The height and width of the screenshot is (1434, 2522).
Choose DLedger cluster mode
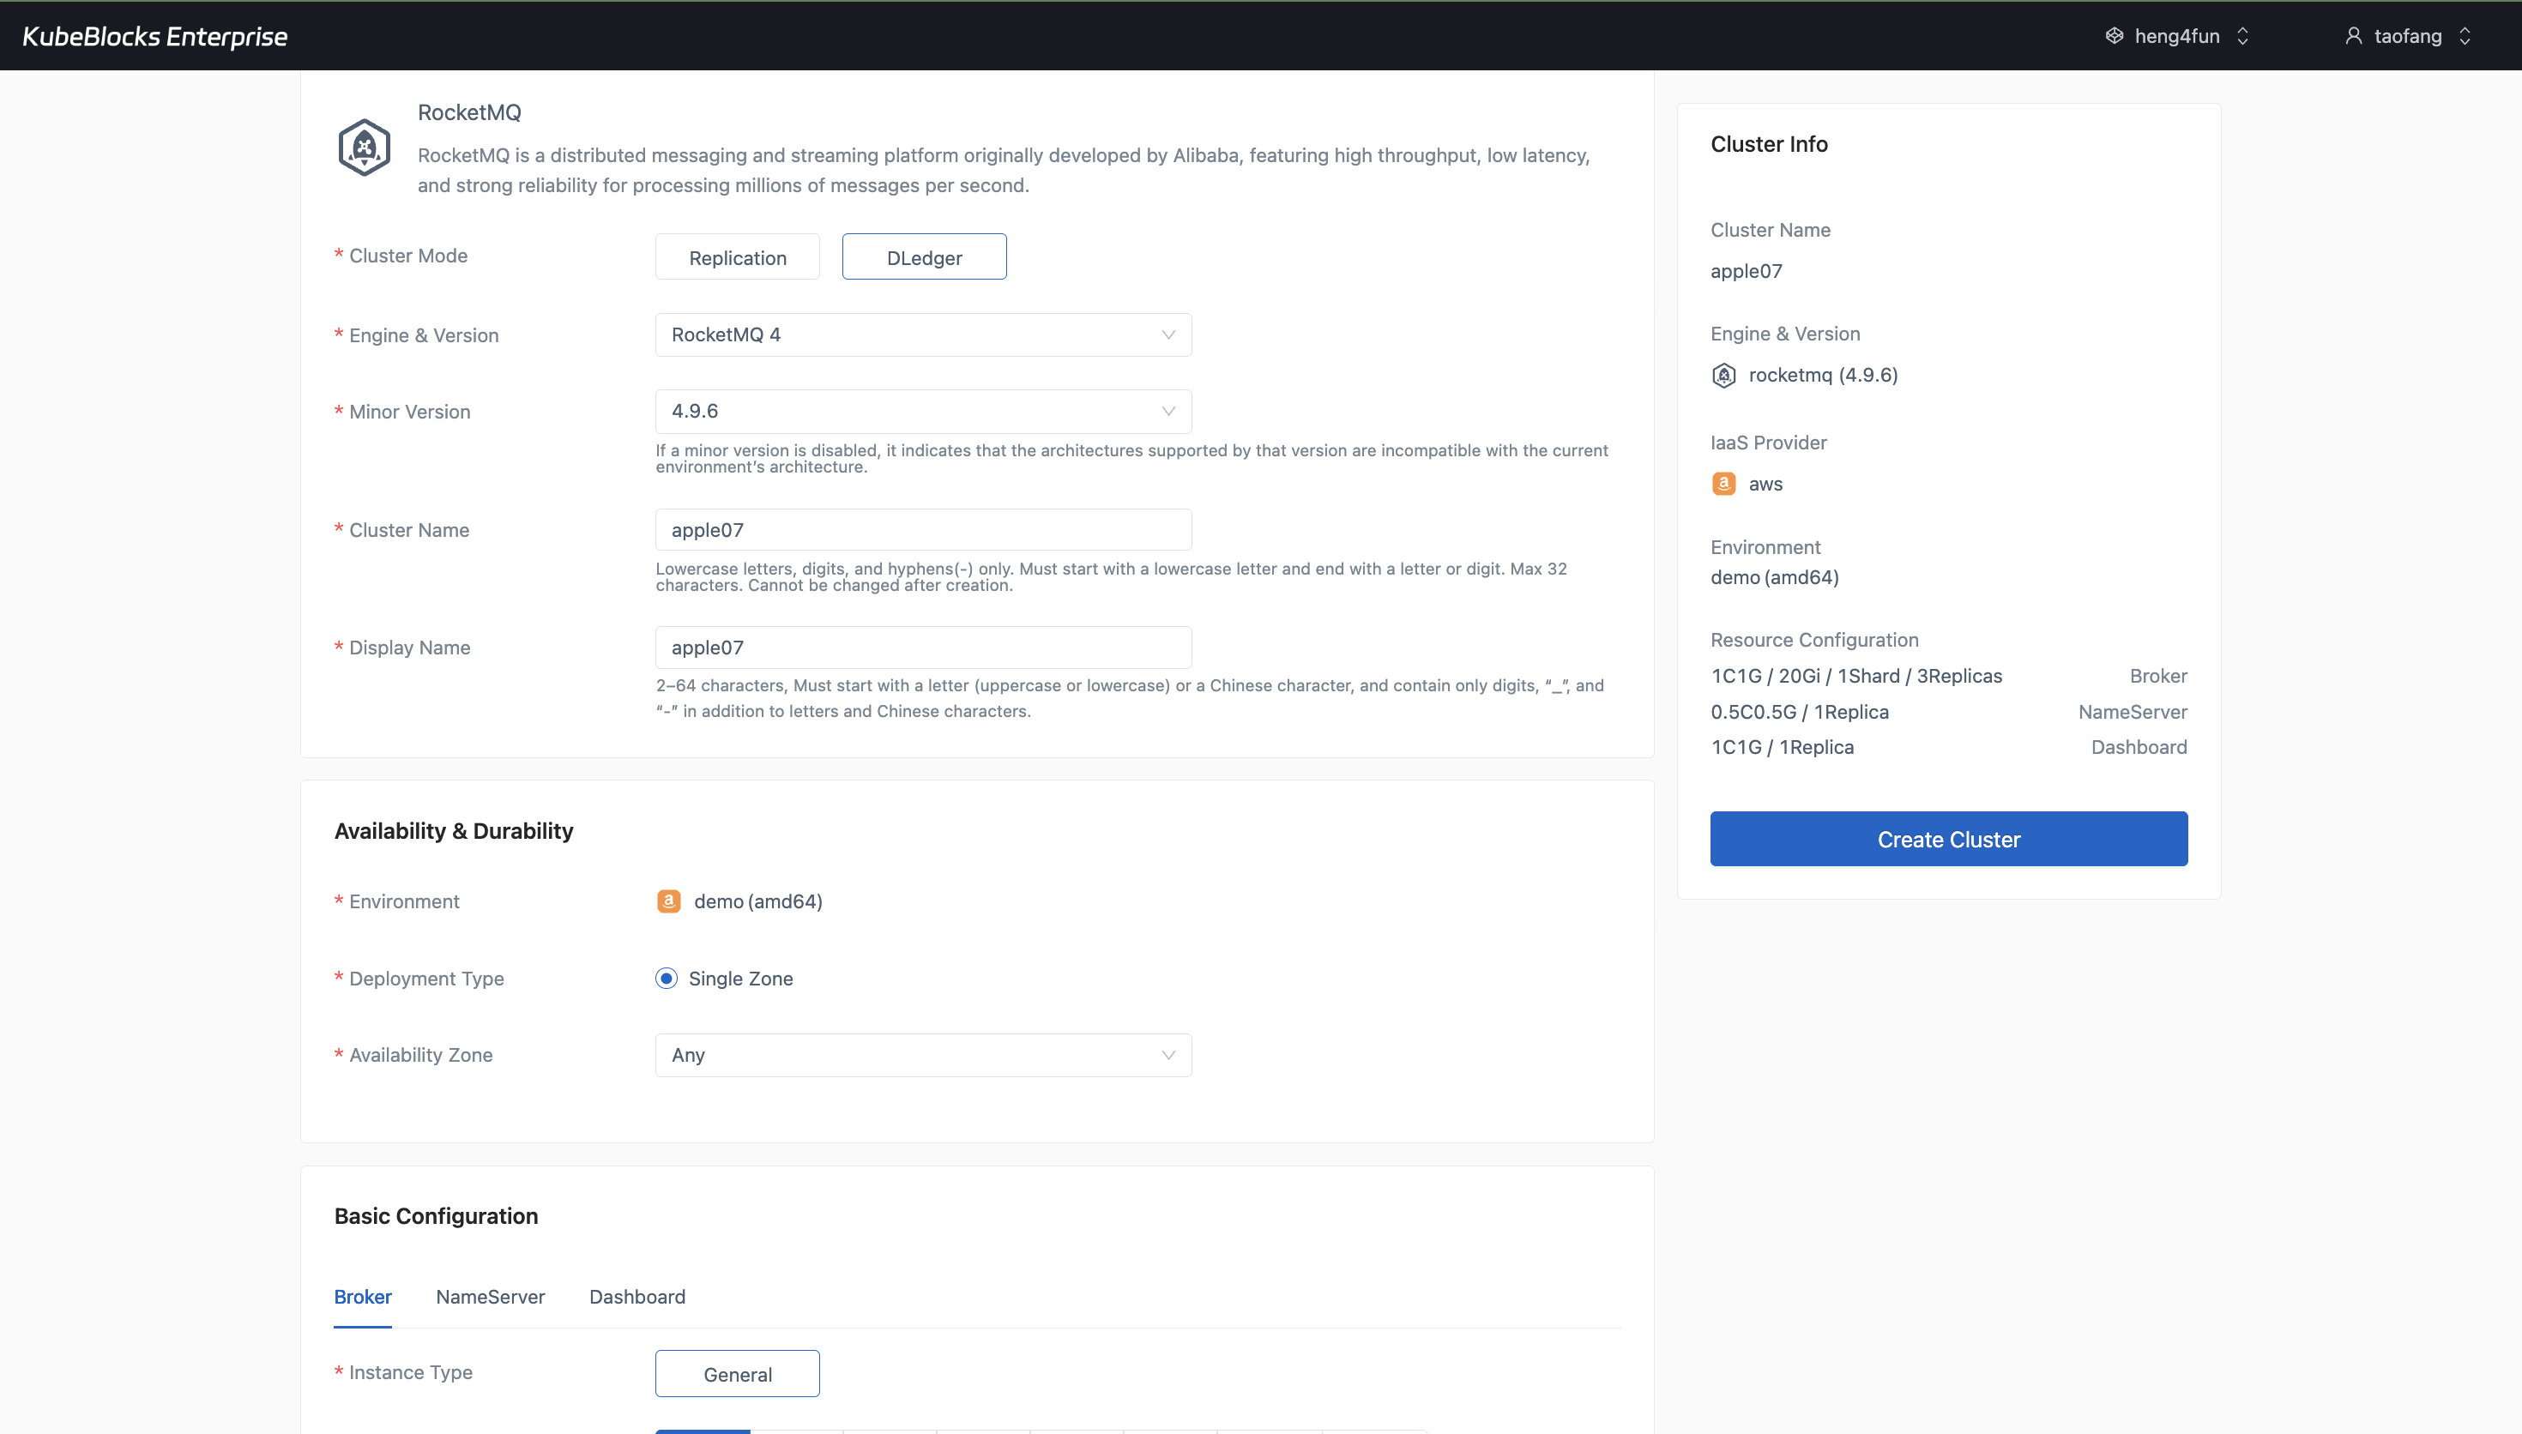(x=924, y=257)
